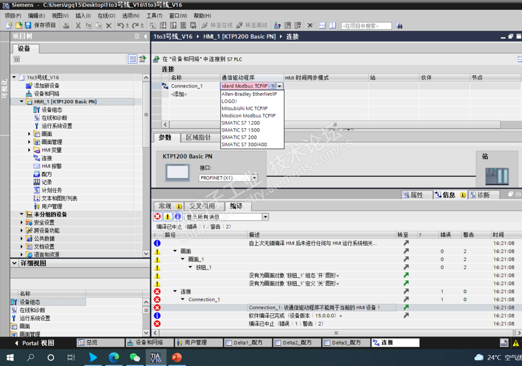Select SIMATIC S7 1200 driver option
522x366 pixels.
coord(241,123)
